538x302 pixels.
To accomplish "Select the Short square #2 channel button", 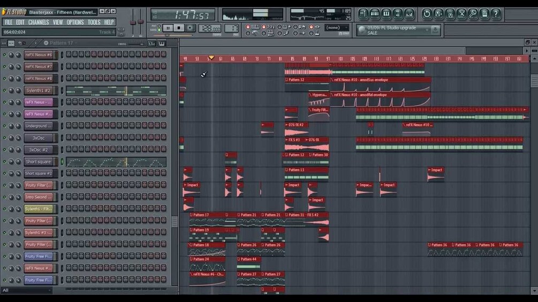I will click(39, 174).
